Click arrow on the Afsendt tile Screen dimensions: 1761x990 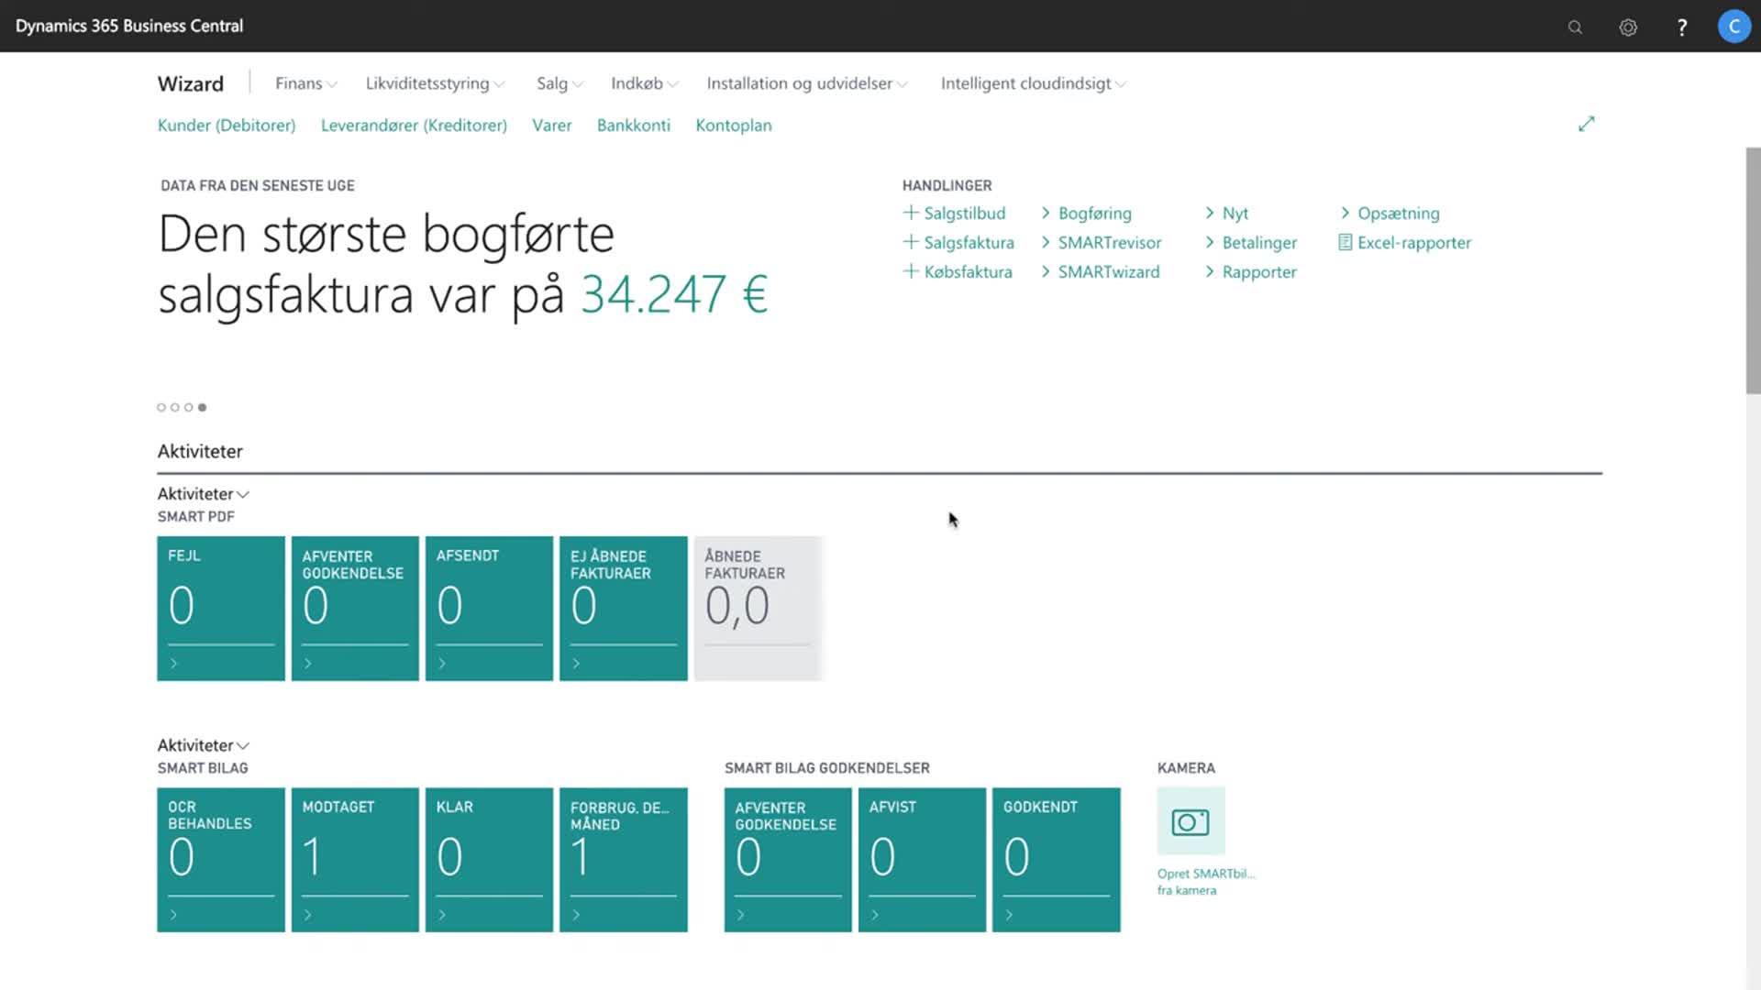442,663
